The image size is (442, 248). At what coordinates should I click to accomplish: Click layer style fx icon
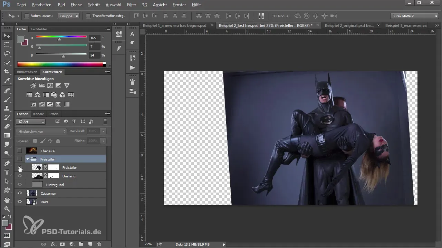[53, 244]
